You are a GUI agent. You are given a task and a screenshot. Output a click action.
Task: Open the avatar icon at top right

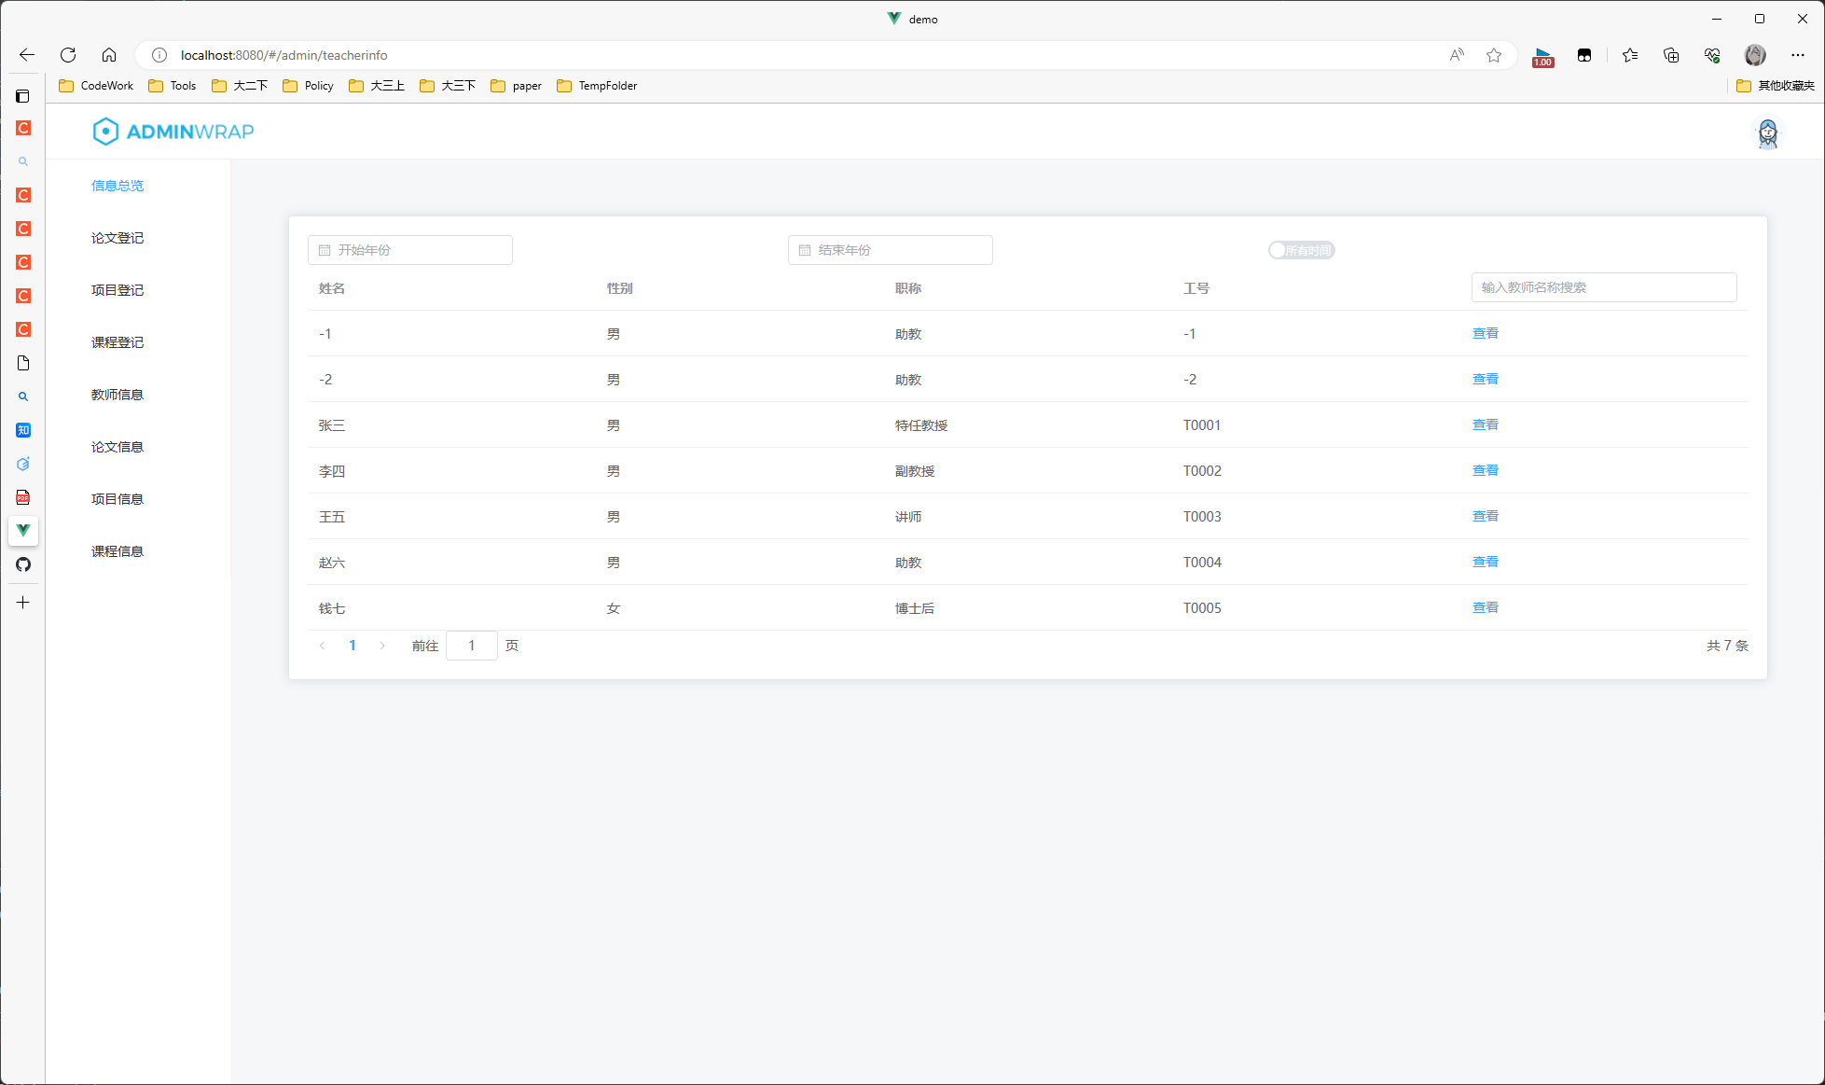pyautogui.click(x=1768, y=132)
